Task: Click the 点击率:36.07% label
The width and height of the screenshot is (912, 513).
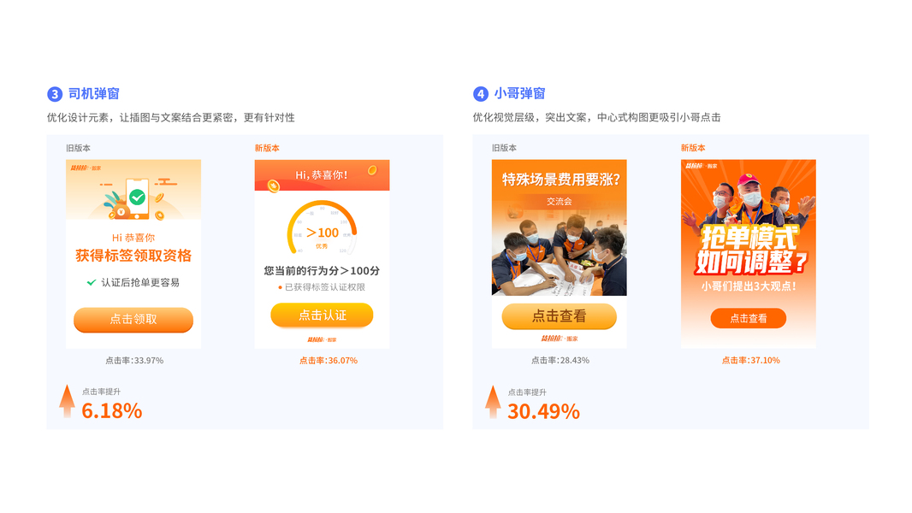Action: click(x=328, y=361)
